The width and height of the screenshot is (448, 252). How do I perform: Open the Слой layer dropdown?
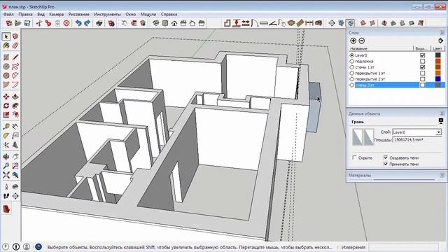438,132
